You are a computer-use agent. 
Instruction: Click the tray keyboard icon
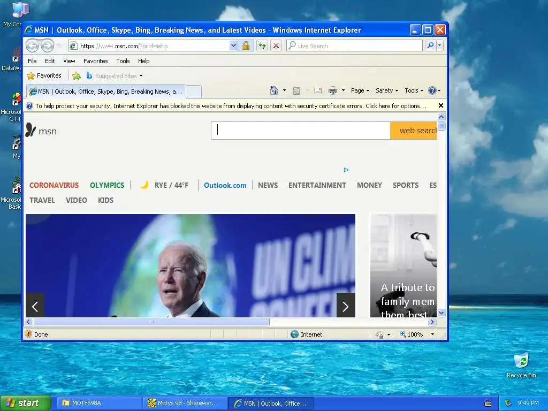tap(488, 404)
